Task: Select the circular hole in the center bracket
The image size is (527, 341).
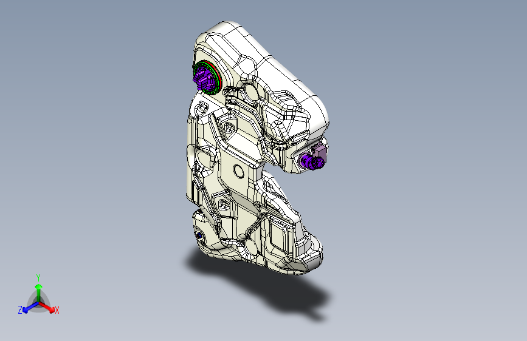Action: [x=238, y=171]
